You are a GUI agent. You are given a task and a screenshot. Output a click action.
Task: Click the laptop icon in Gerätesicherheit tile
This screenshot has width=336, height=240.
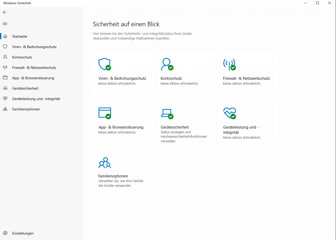tap(167, 113)
